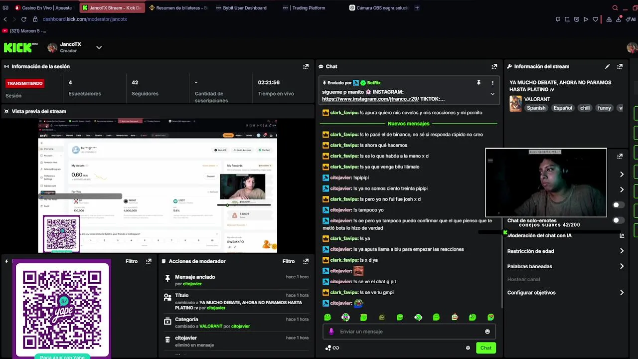The height and width of the screenshot is (359, 638).
Task: Reload the page
Action: [23, 19]
